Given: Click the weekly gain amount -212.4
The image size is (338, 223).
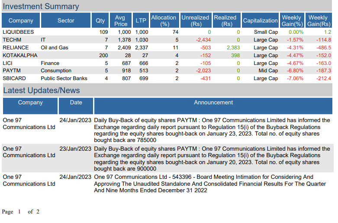Looking at the screenshot, I should pos(324,78).
